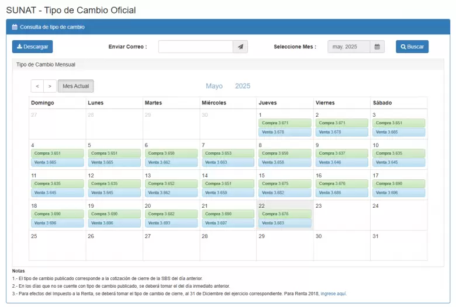Click the Domingo column header

[43, 103]
